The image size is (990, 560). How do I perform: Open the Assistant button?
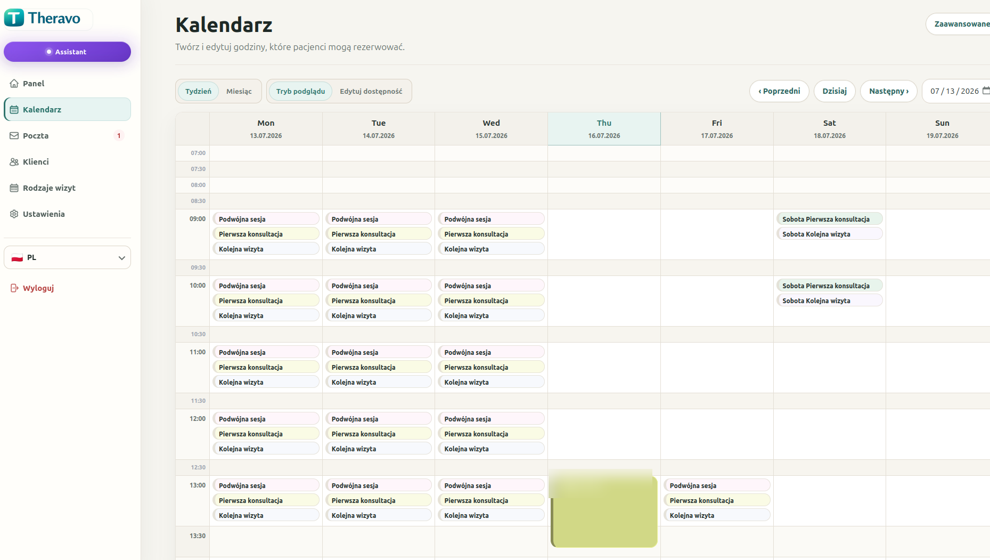tap(67, 52)
